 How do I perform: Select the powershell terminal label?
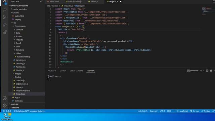[192, 71]
